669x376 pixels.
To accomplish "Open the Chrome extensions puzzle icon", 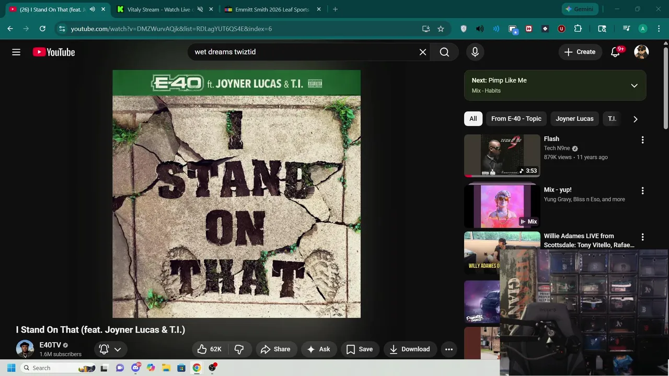I will 578,29.
